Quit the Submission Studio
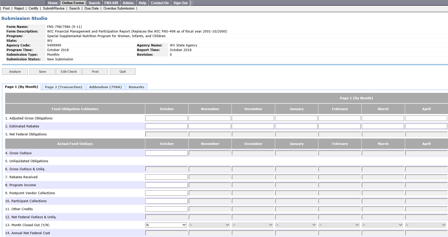The height and width of the screenshot is (237, 448). click(x=122, y=72)
